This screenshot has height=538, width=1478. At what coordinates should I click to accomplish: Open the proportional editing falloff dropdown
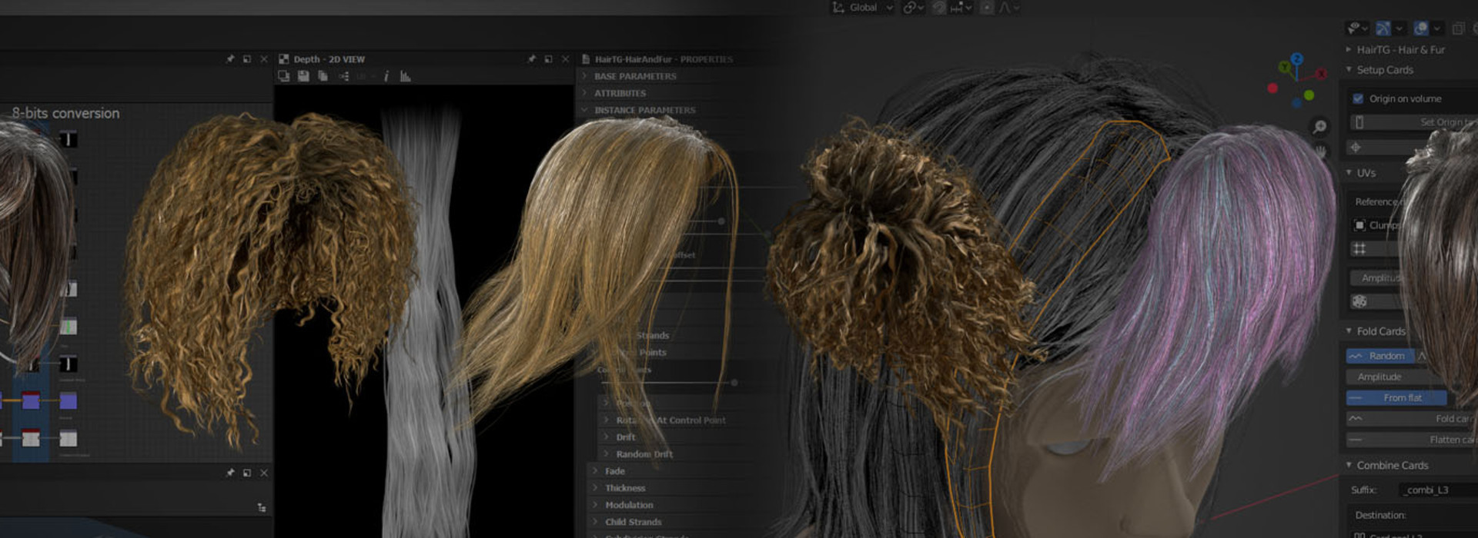[1009, 8]
